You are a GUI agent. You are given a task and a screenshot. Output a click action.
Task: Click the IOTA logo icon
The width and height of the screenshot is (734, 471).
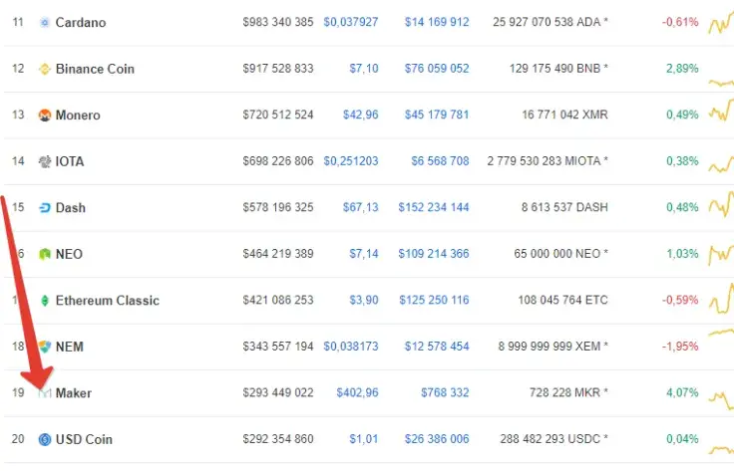coord(45,161)
